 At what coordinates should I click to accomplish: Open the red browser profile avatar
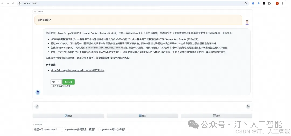pos(277,3)
